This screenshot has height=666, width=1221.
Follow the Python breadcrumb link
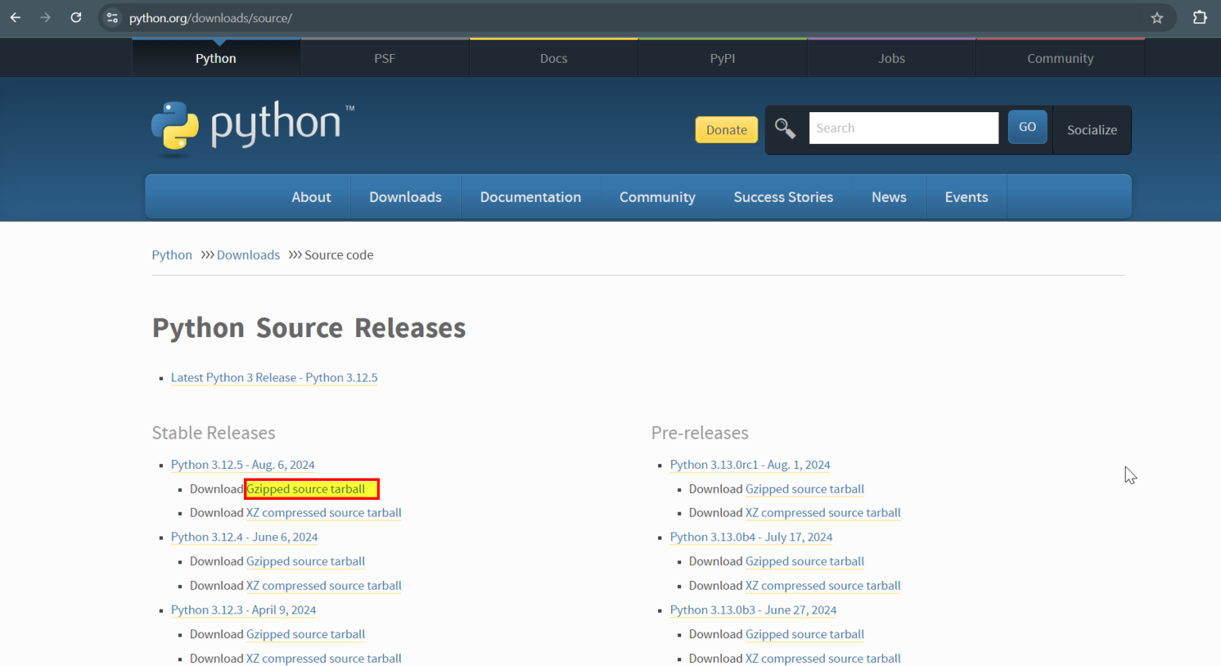(x=172, y=255)
